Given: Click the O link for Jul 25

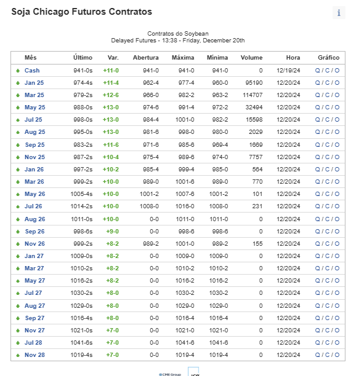Looking at the screenshot, I should [337, 120].
